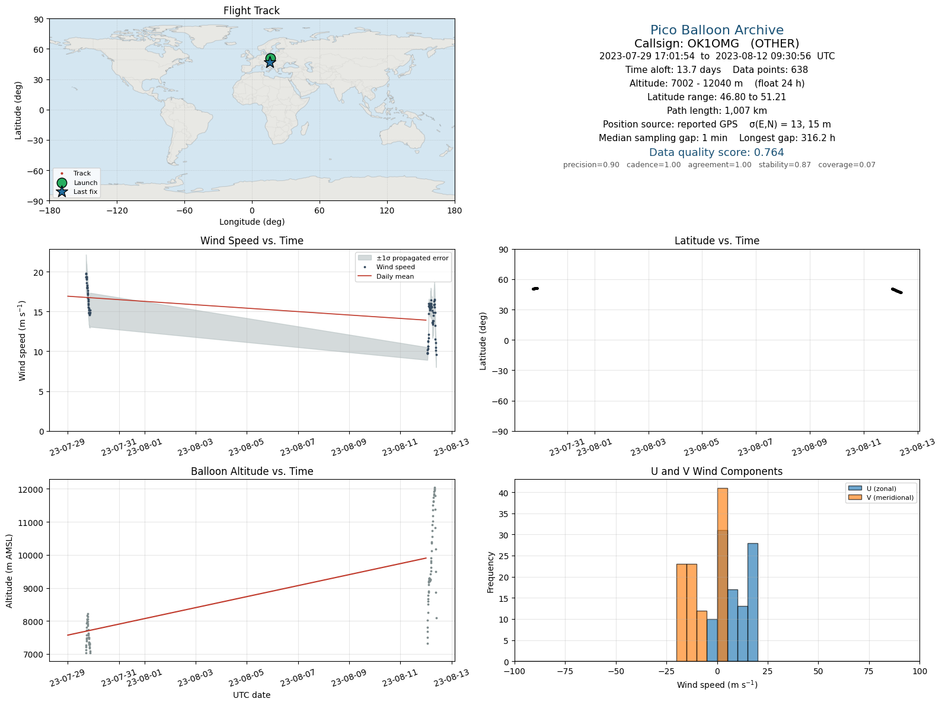Image resolution: width=942 pixels, height=705 pixels.
Task: Click the 'Pico Balloon Archive' heading
Action: tap(717, 30)
